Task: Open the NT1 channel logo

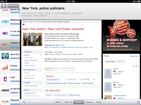Action: tap(5, 56)
